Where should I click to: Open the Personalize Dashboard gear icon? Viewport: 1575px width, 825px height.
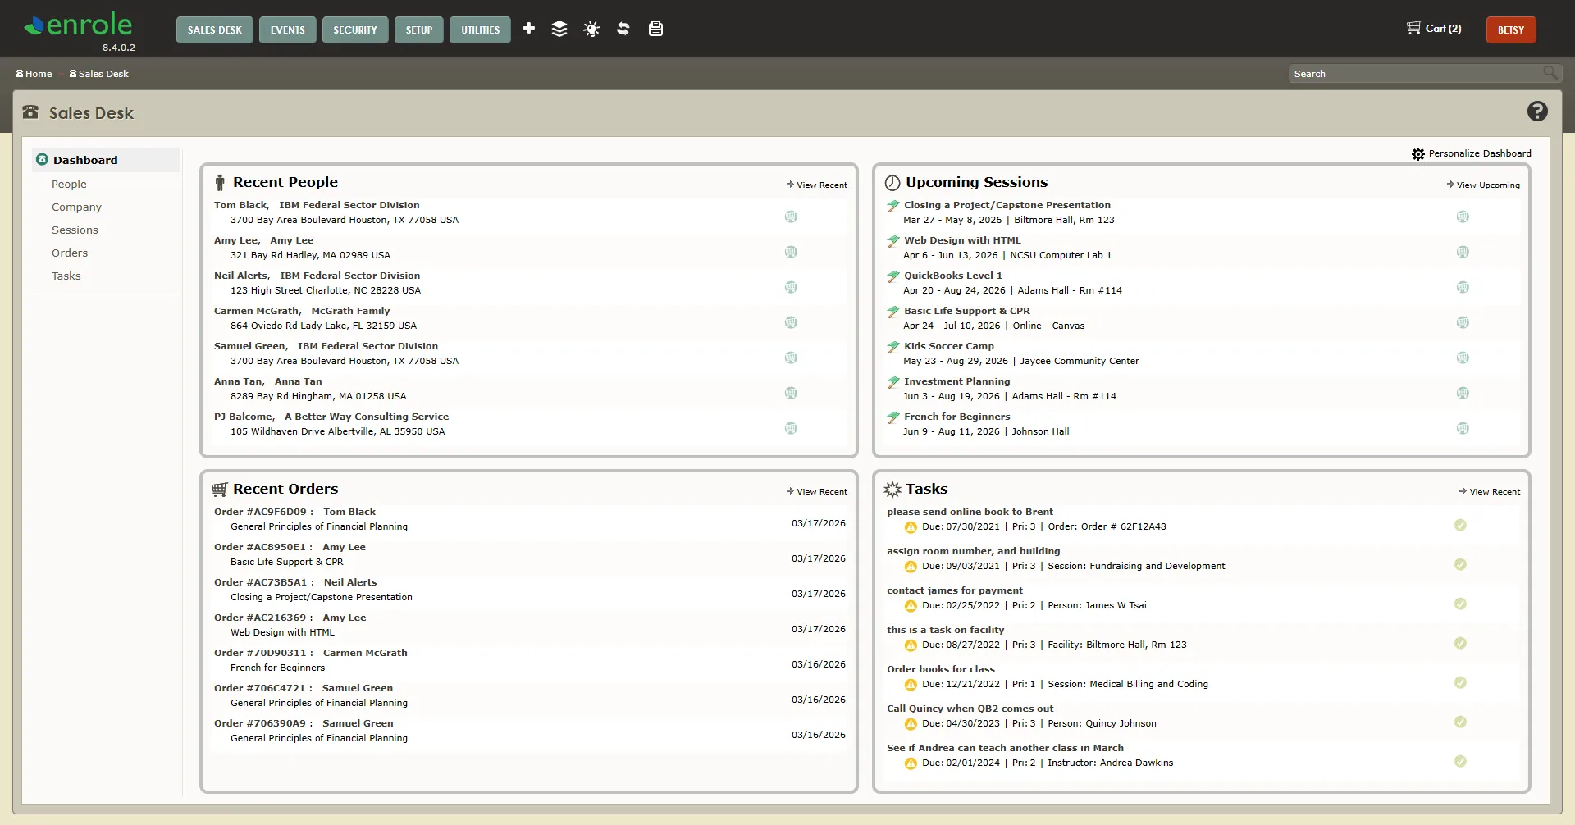1418,153
